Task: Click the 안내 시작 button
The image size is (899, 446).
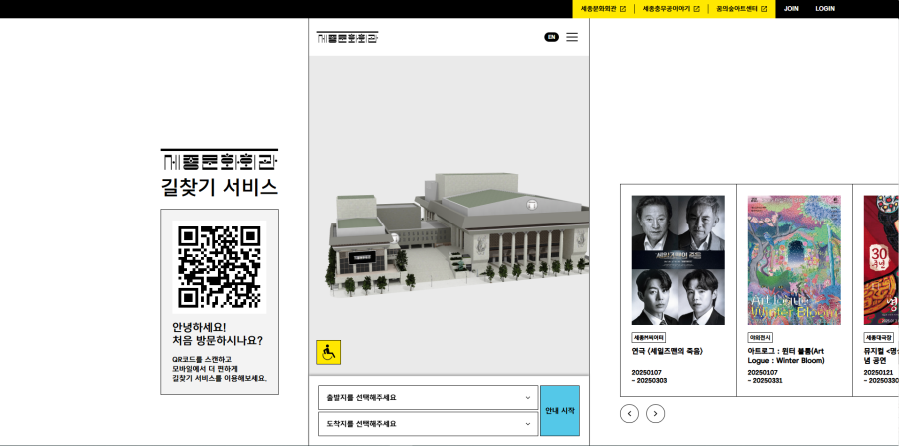Action: [x=560, y=410]
